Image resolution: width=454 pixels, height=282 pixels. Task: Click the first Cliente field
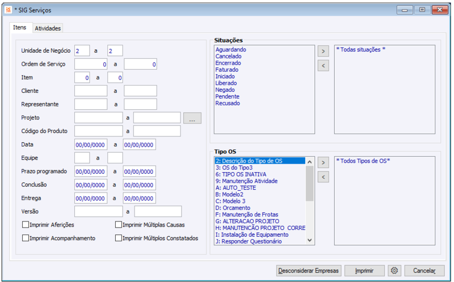[91, 91]
